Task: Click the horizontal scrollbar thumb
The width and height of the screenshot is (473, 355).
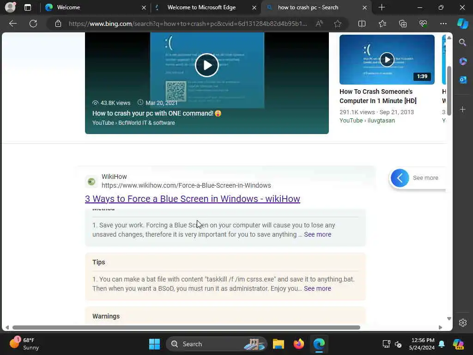Action: pyautogui.click(x=186, y=327)
